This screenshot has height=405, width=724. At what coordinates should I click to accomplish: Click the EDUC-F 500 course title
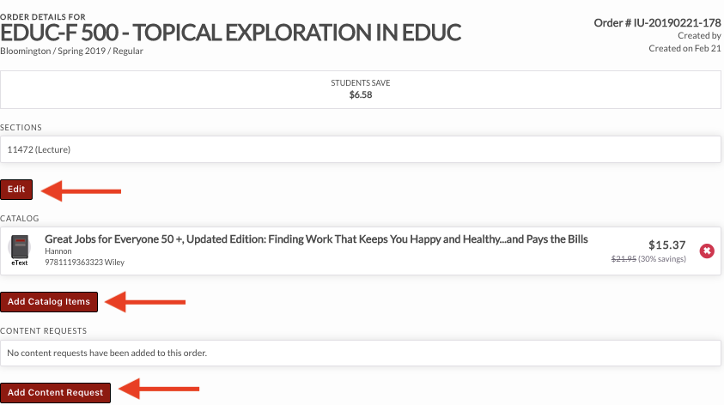point(231,33)
